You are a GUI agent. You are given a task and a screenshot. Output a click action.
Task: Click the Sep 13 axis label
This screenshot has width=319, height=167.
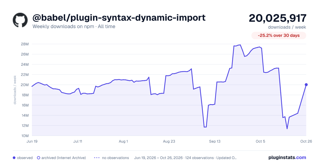(215, 141)
